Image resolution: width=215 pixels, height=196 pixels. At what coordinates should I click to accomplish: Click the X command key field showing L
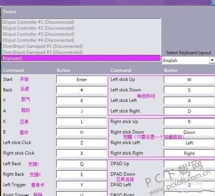click(x=82, y=122)
